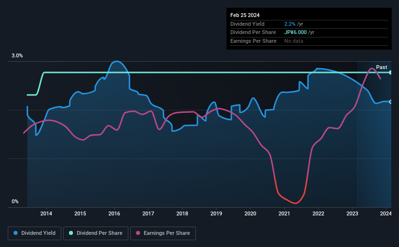Click the teal Dividend Per Share legend dot
The width and height of the screenshot is (399, 247).
pyautogui.click(x=71, y=233)
